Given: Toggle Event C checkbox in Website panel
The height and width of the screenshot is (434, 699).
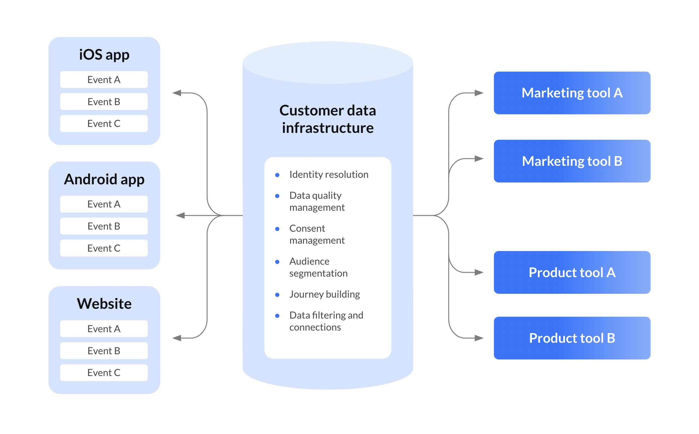Looking at the screenshot, I should [98, 372].
